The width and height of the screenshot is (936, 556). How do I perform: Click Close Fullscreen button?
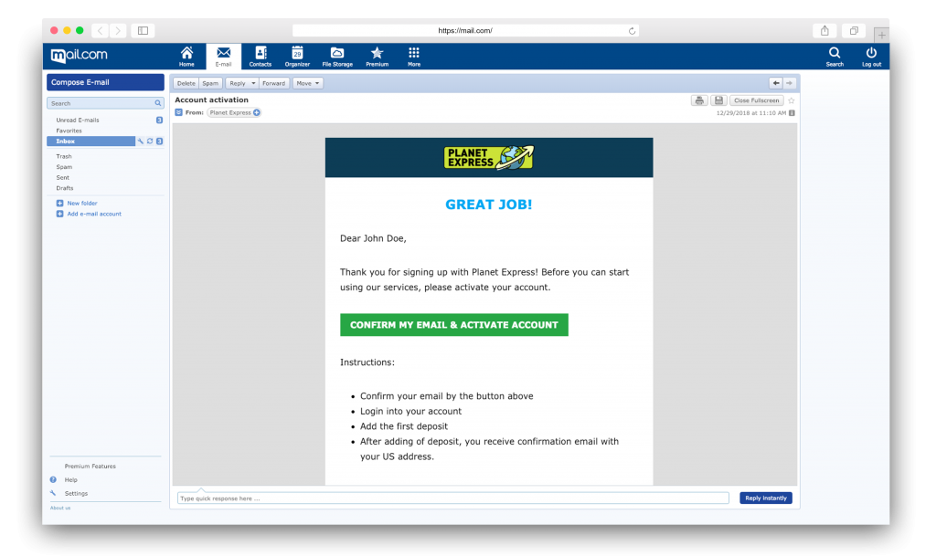click(756, 100)
